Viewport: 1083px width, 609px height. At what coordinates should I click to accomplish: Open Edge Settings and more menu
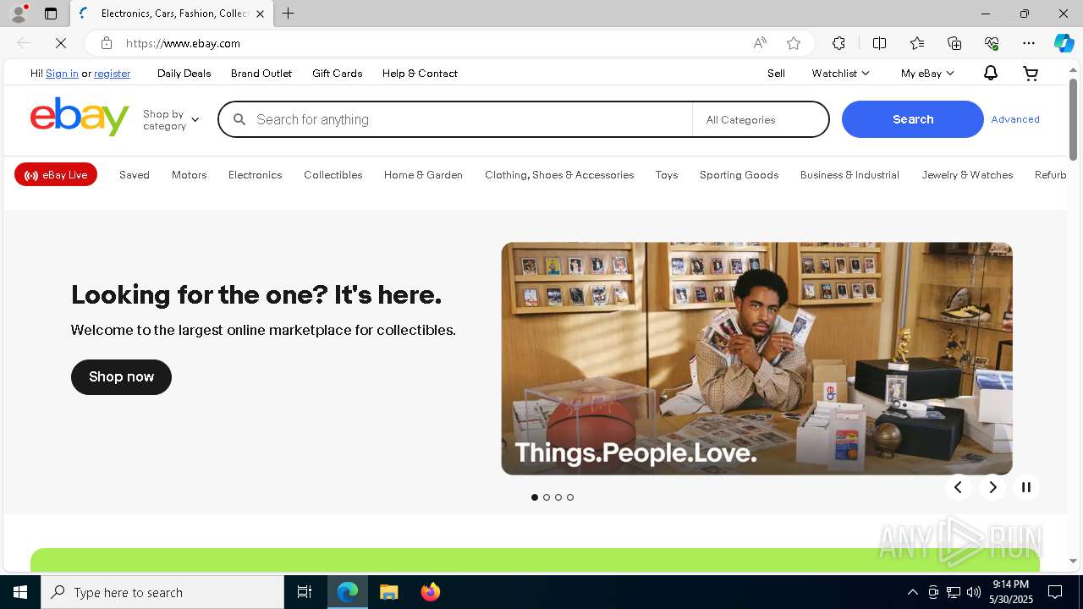pos(1029,43)
